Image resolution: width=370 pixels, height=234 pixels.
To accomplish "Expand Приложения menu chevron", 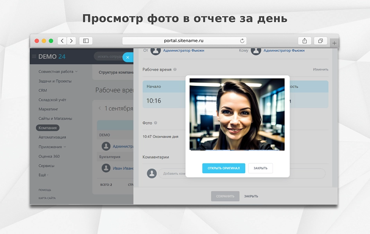I will 65,147.
